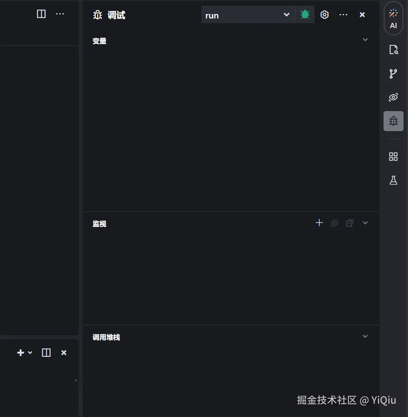Collapse the 监视 section chevron
Viewport: 408px width, 417px height.
point(365,223)
